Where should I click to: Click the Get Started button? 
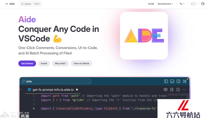(x=27, y=63)
